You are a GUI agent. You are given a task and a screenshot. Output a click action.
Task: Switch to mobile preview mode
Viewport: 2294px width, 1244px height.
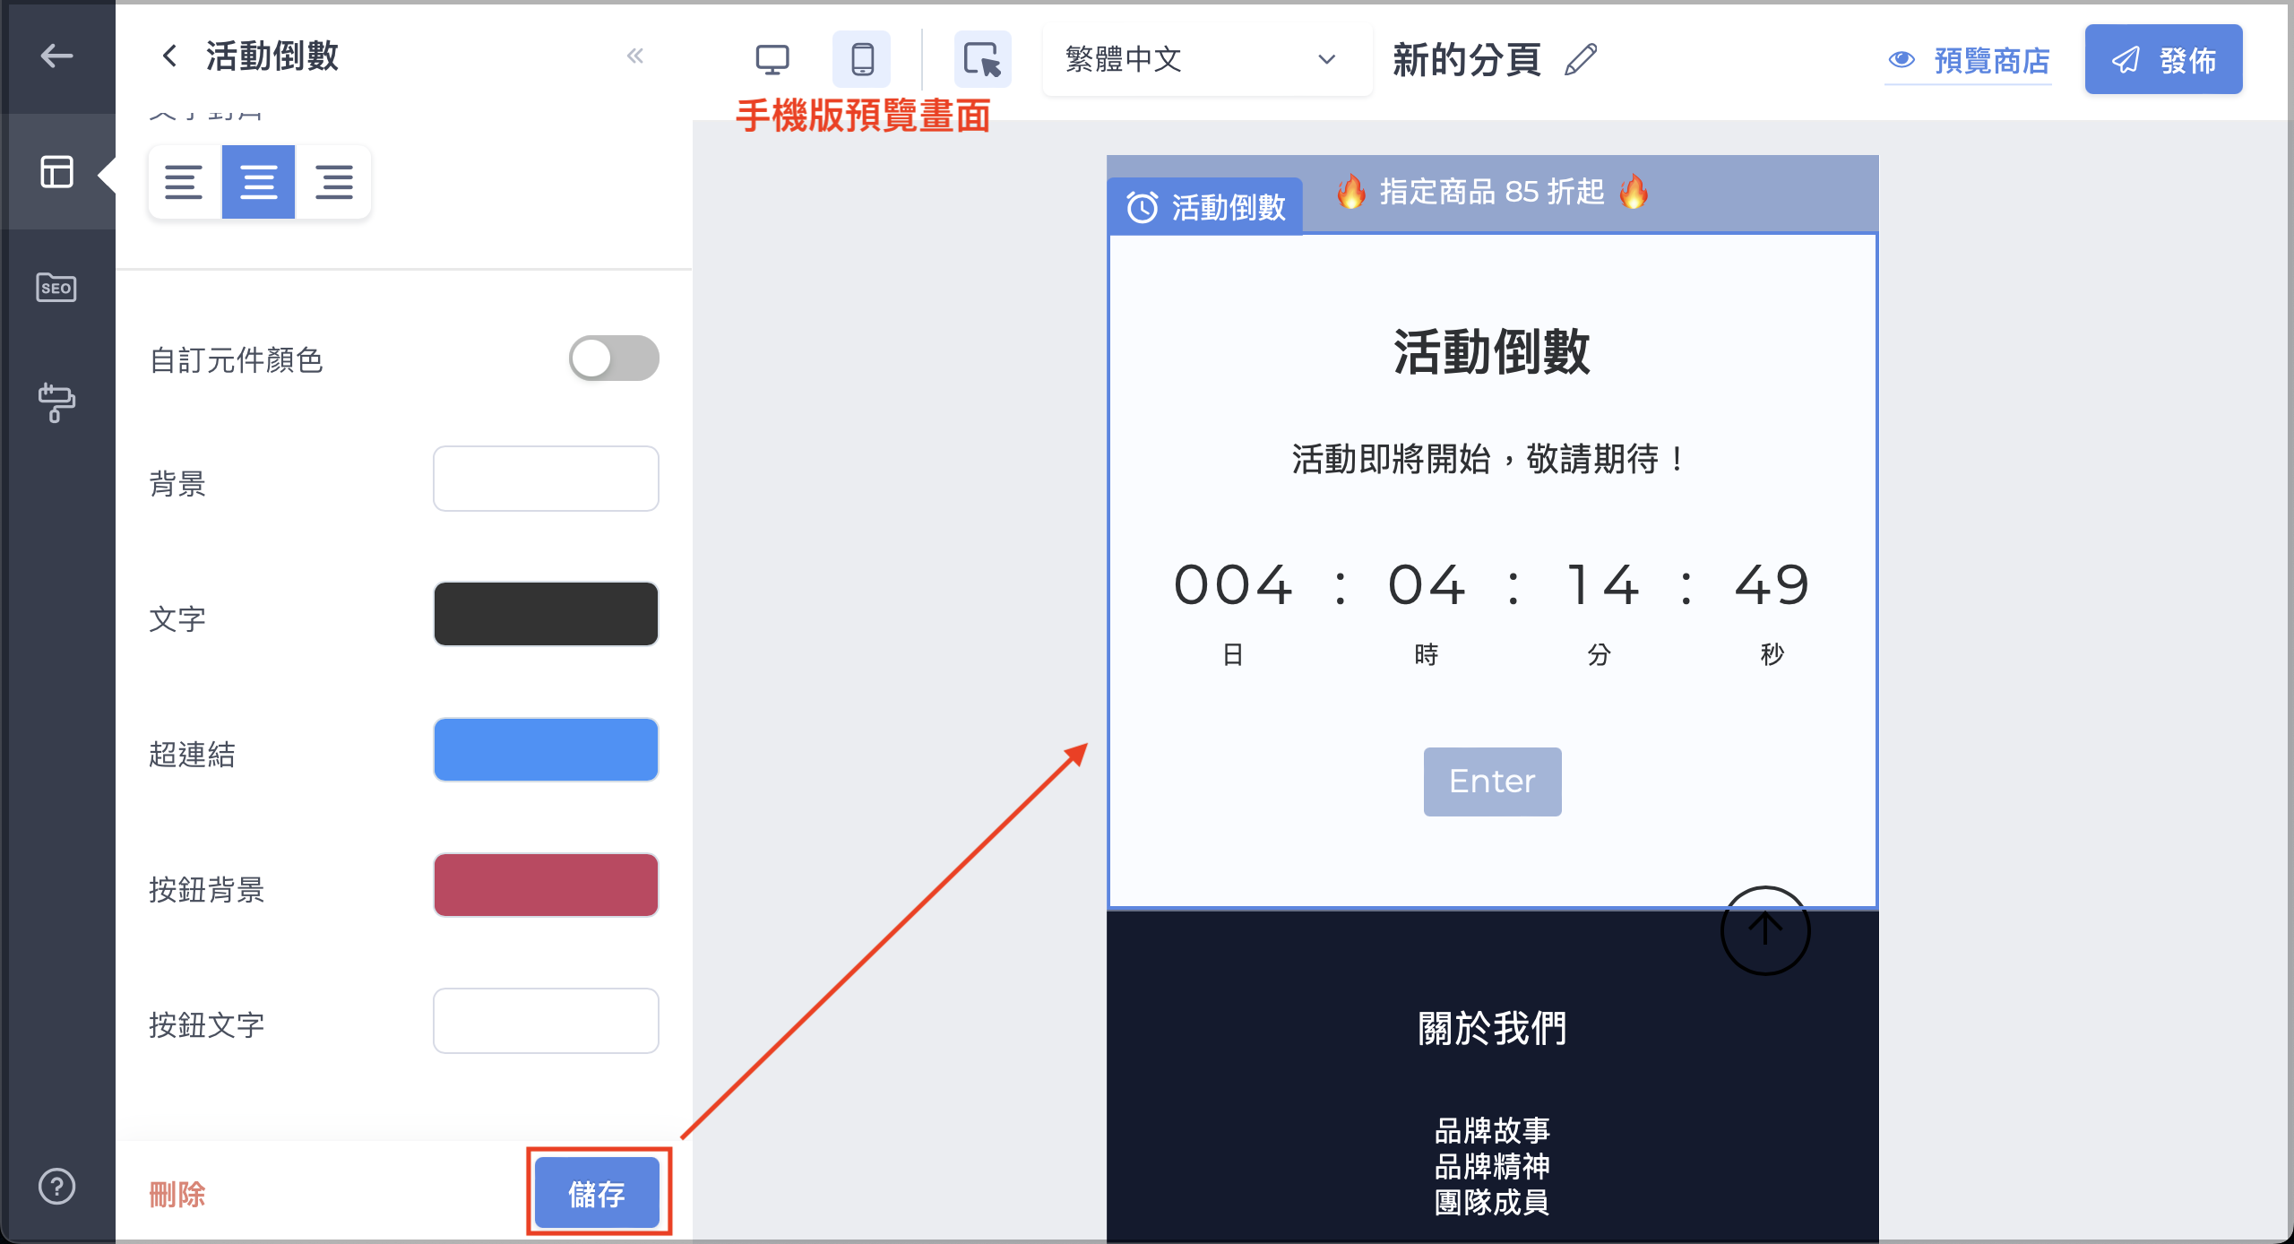click(x=862, y=59)
